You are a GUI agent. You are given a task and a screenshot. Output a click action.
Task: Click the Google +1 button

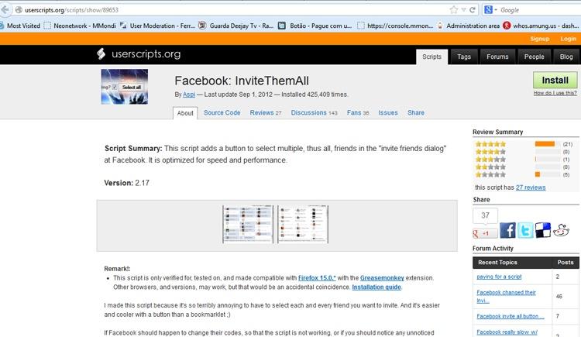[485, 233]
